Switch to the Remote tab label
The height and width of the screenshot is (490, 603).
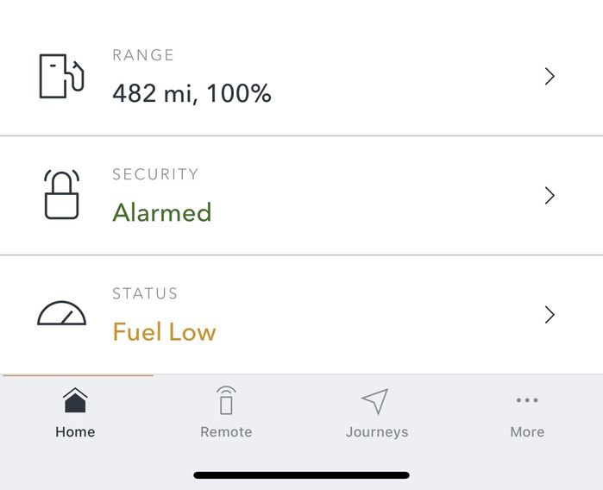[x=226, y=432]
